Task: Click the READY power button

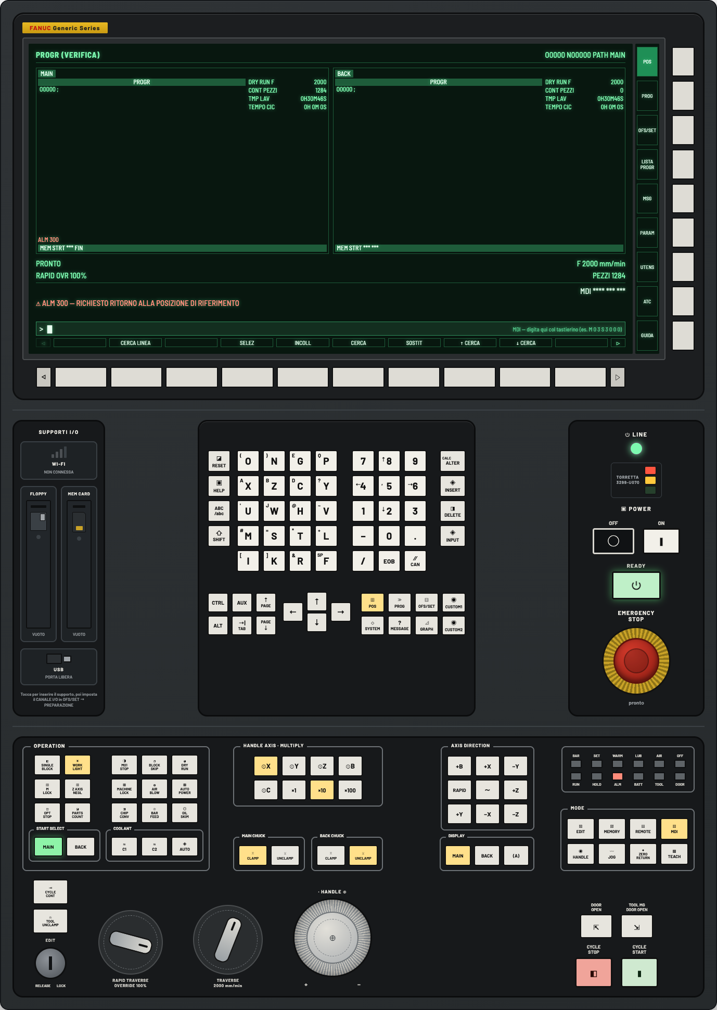Action: coord(636,585)
